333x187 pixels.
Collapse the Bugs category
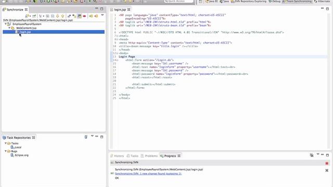[6, 151]
